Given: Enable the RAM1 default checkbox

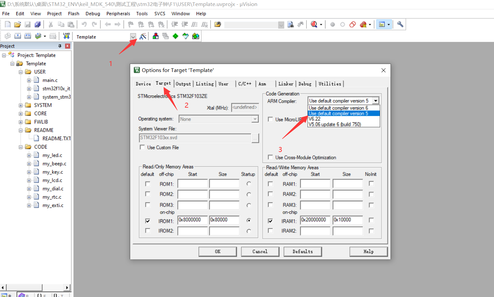Looking at the screenshot, I should point(270,184).
